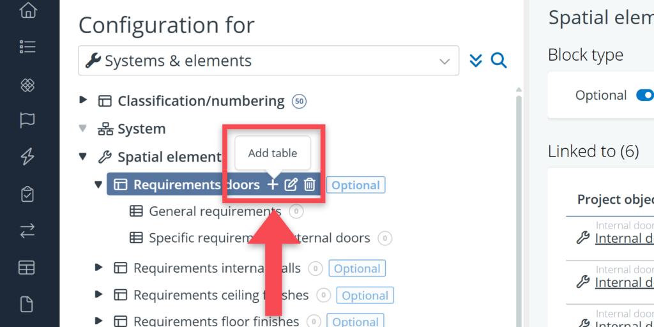The image size is (654, 327).
Task: Collapse the Requirements doors tree node
Action: point(98,185)
